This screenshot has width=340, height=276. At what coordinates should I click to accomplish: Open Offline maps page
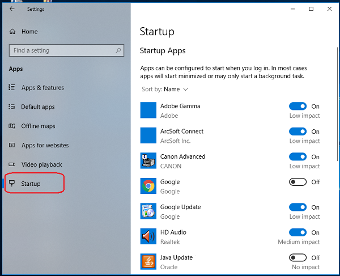pos(38,126)
